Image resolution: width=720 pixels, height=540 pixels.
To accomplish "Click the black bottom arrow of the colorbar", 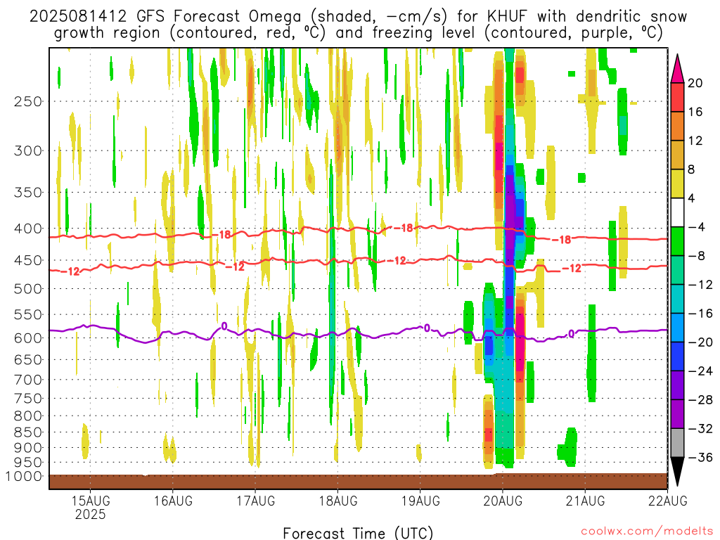I will (x=677, y=472).
